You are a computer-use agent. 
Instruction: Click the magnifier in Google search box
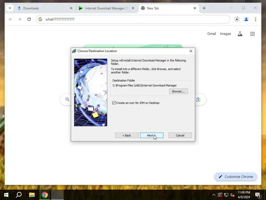point(67,99)
